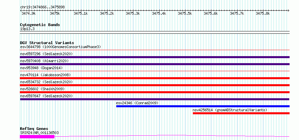Image resolution: width=299 pixels, height=140 pixels.
Task: Open nsv6534732 (Sedlazeck2020) label
Action: pyautogui.click(x=46, y=82)
